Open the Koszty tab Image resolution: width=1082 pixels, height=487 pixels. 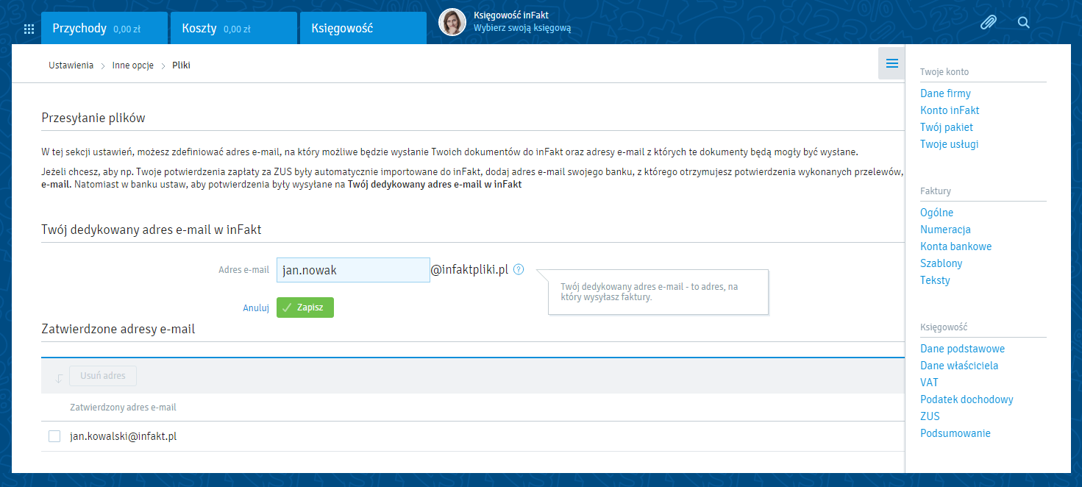[x=234, y=29]
